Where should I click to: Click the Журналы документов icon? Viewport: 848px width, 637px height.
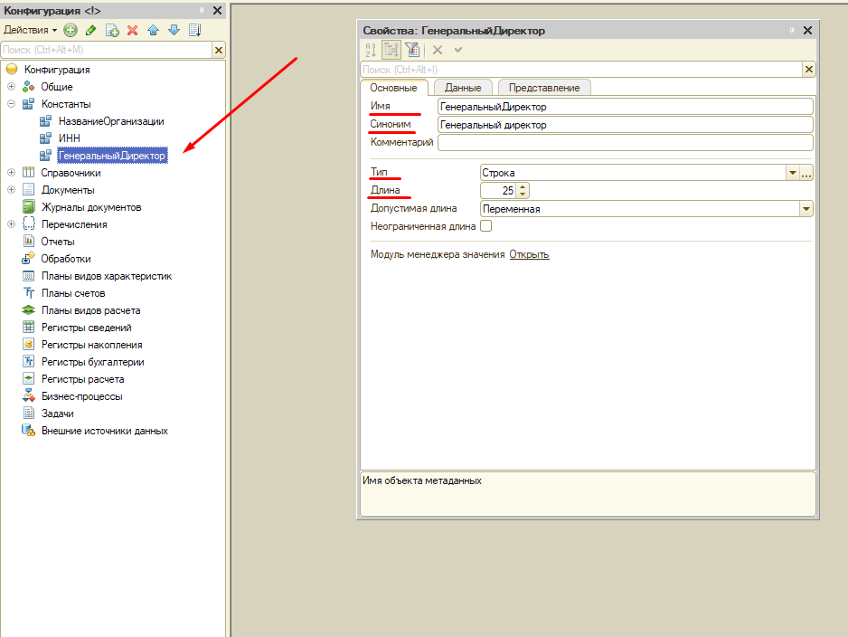coord(29,206)
